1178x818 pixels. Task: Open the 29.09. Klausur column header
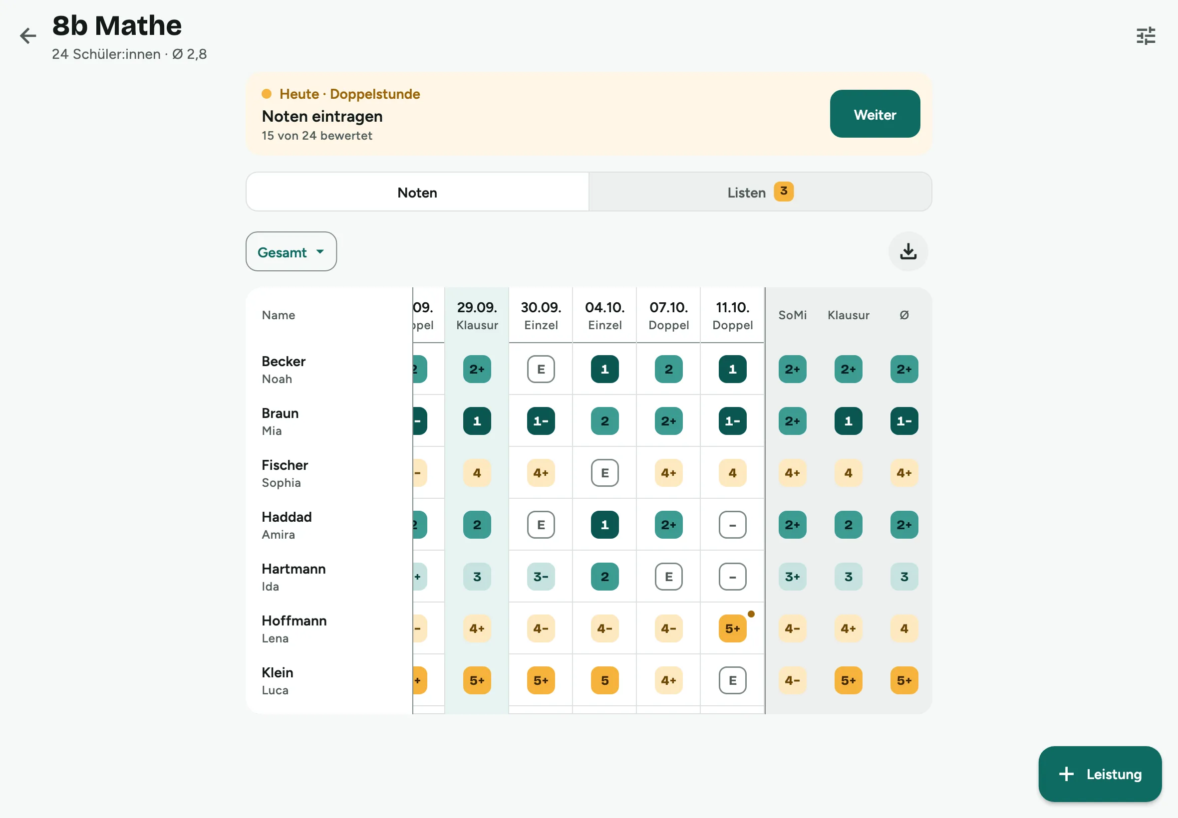point(477,315)
